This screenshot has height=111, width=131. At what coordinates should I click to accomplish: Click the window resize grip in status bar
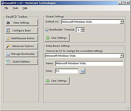tap(128, 108)
